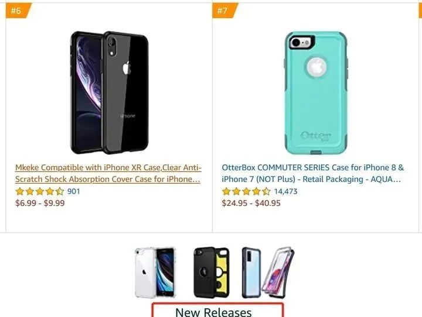Open the Mkeke black iPhone XR case image
This screenshot has width=422, height=317.
click(x=109, y=92)
